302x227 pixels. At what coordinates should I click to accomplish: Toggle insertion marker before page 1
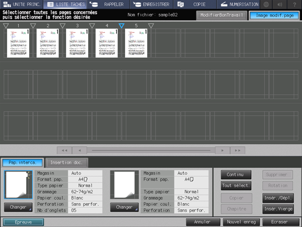[6, 26]
